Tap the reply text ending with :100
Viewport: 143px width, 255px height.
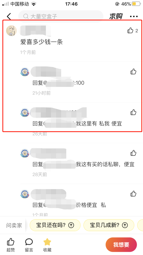(58, 83)
